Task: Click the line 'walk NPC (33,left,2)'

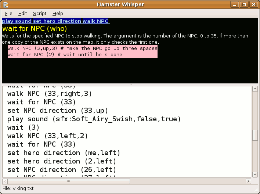Action: coord(47,136)
